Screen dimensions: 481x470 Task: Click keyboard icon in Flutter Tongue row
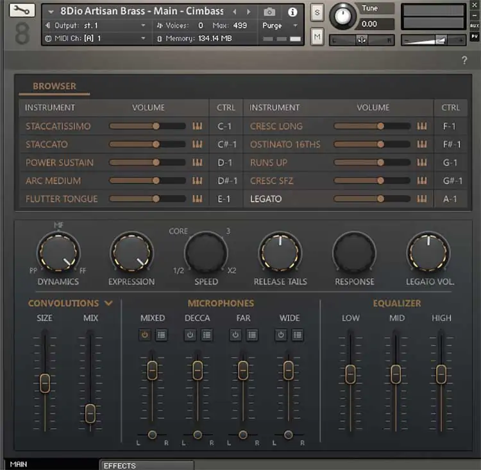pos(198,199)
